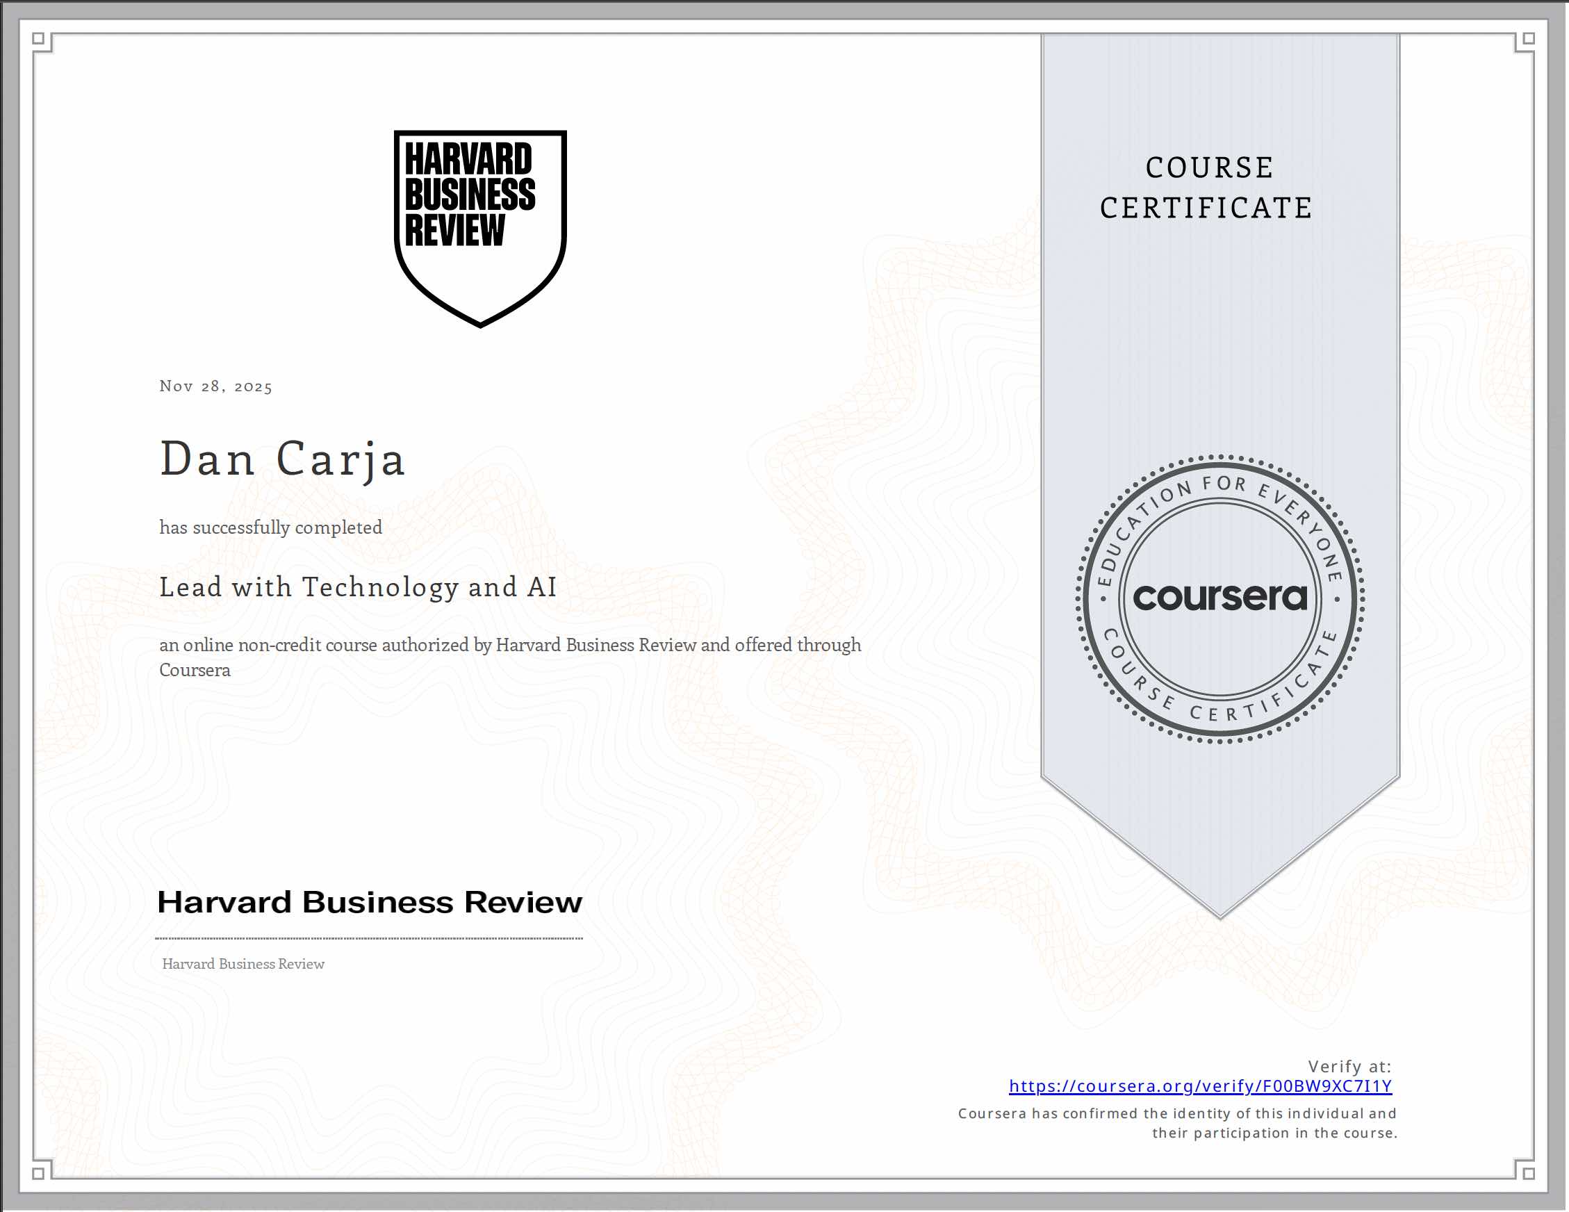Click the date Nov 28, 2025

216,386
